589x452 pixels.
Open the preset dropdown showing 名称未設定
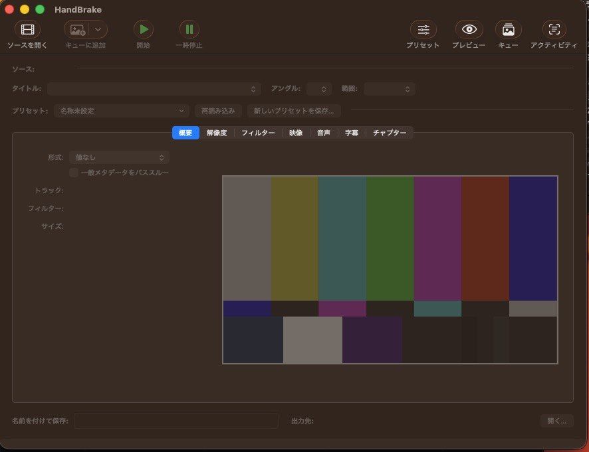[x=122, y=111]
